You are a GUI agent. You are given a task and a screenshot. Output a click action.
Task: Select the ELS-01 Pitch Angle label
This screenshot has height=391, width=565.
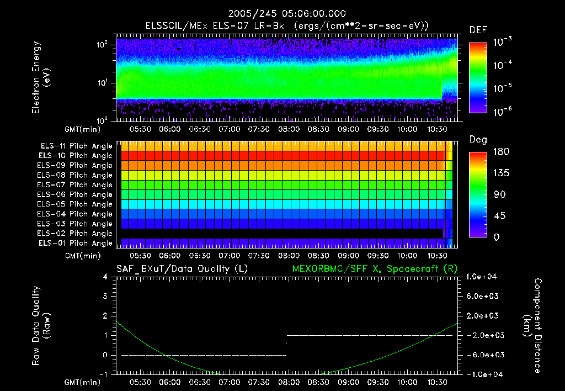[75, 244]
